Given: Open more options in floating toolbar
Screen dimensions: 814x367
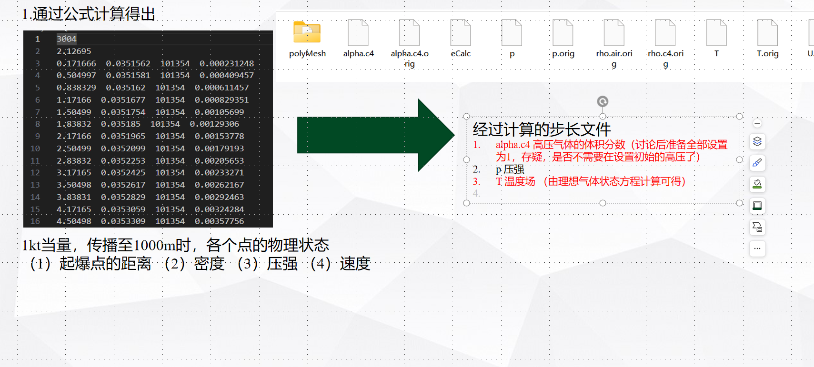Looking at the screenshot, I should (757, 248).
